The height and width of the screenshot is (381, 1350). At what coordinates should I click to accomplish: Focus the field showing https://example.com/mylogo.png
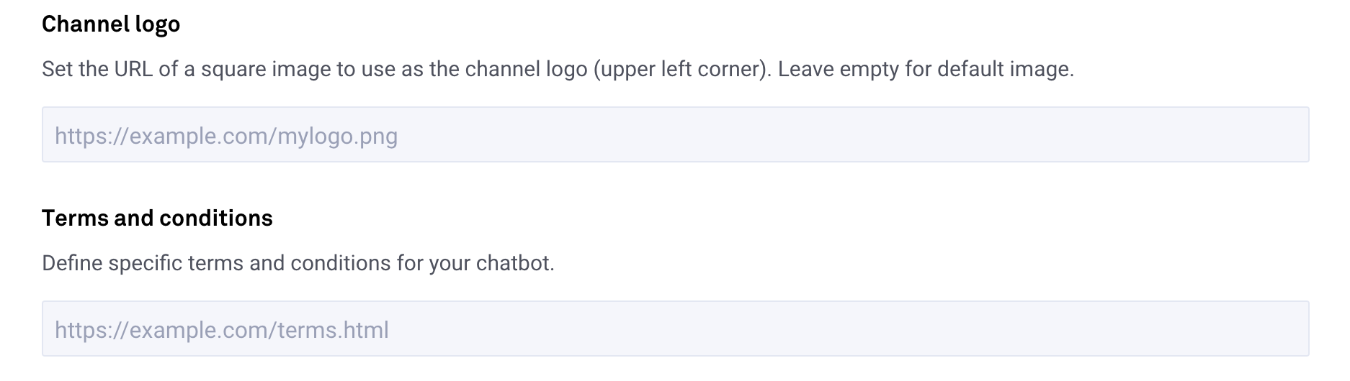[675, 134]
